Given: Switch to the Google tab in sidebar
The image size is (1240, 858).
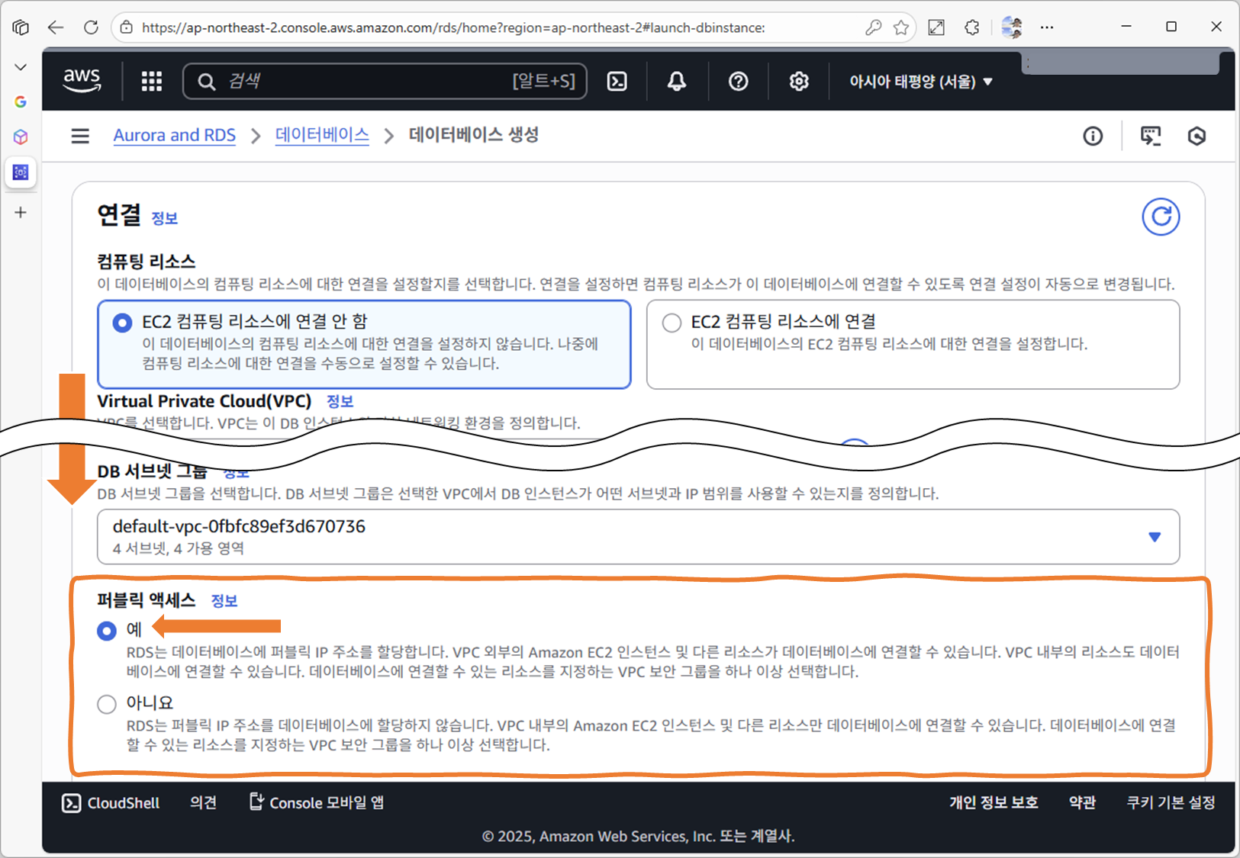Looking at the screenshot, I should pos(21,101).
